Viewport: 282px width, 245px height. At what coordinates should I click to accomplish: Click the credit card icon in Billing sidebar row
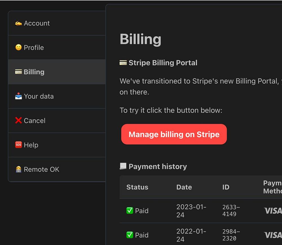click(x=18, y=72)
